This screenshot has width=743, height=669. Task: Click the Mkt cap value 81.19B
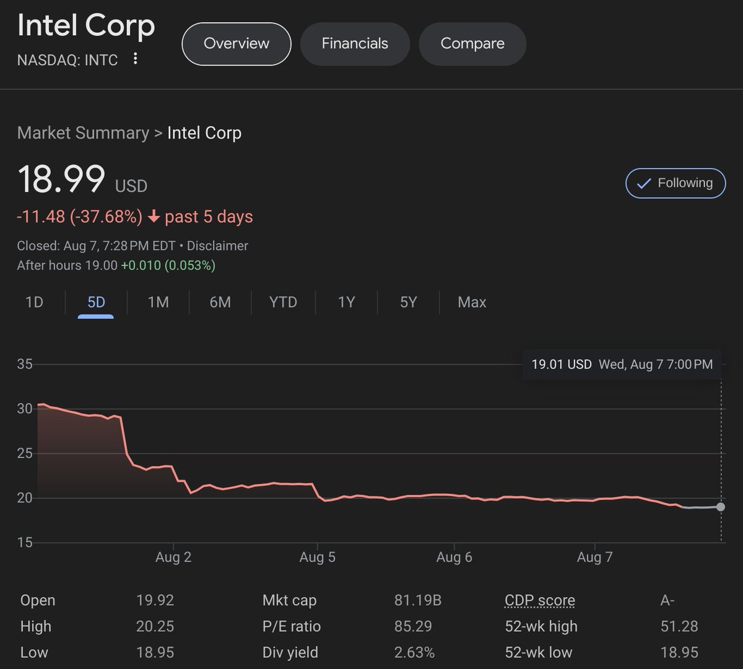pos(418,600)
